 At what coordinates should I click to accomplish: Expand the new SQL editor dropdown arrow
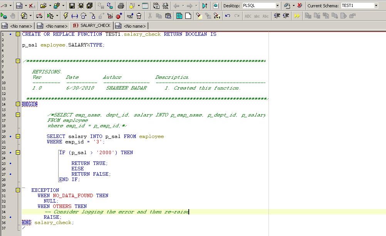pyautogui.click(x=25, y=5)
